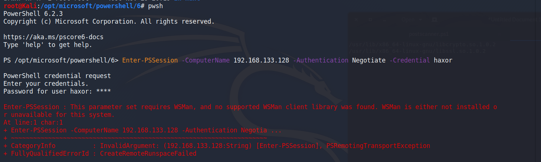Expand the Open dropdown arrow

coord(420,19)
